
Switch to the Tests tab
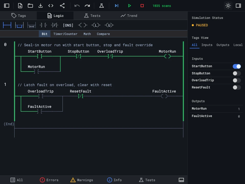[92, 16]
